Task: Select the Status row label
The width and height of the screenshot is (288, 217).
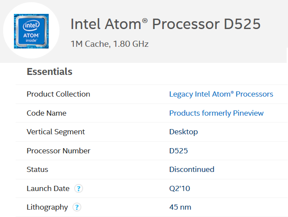Action: tap(37, 169)
